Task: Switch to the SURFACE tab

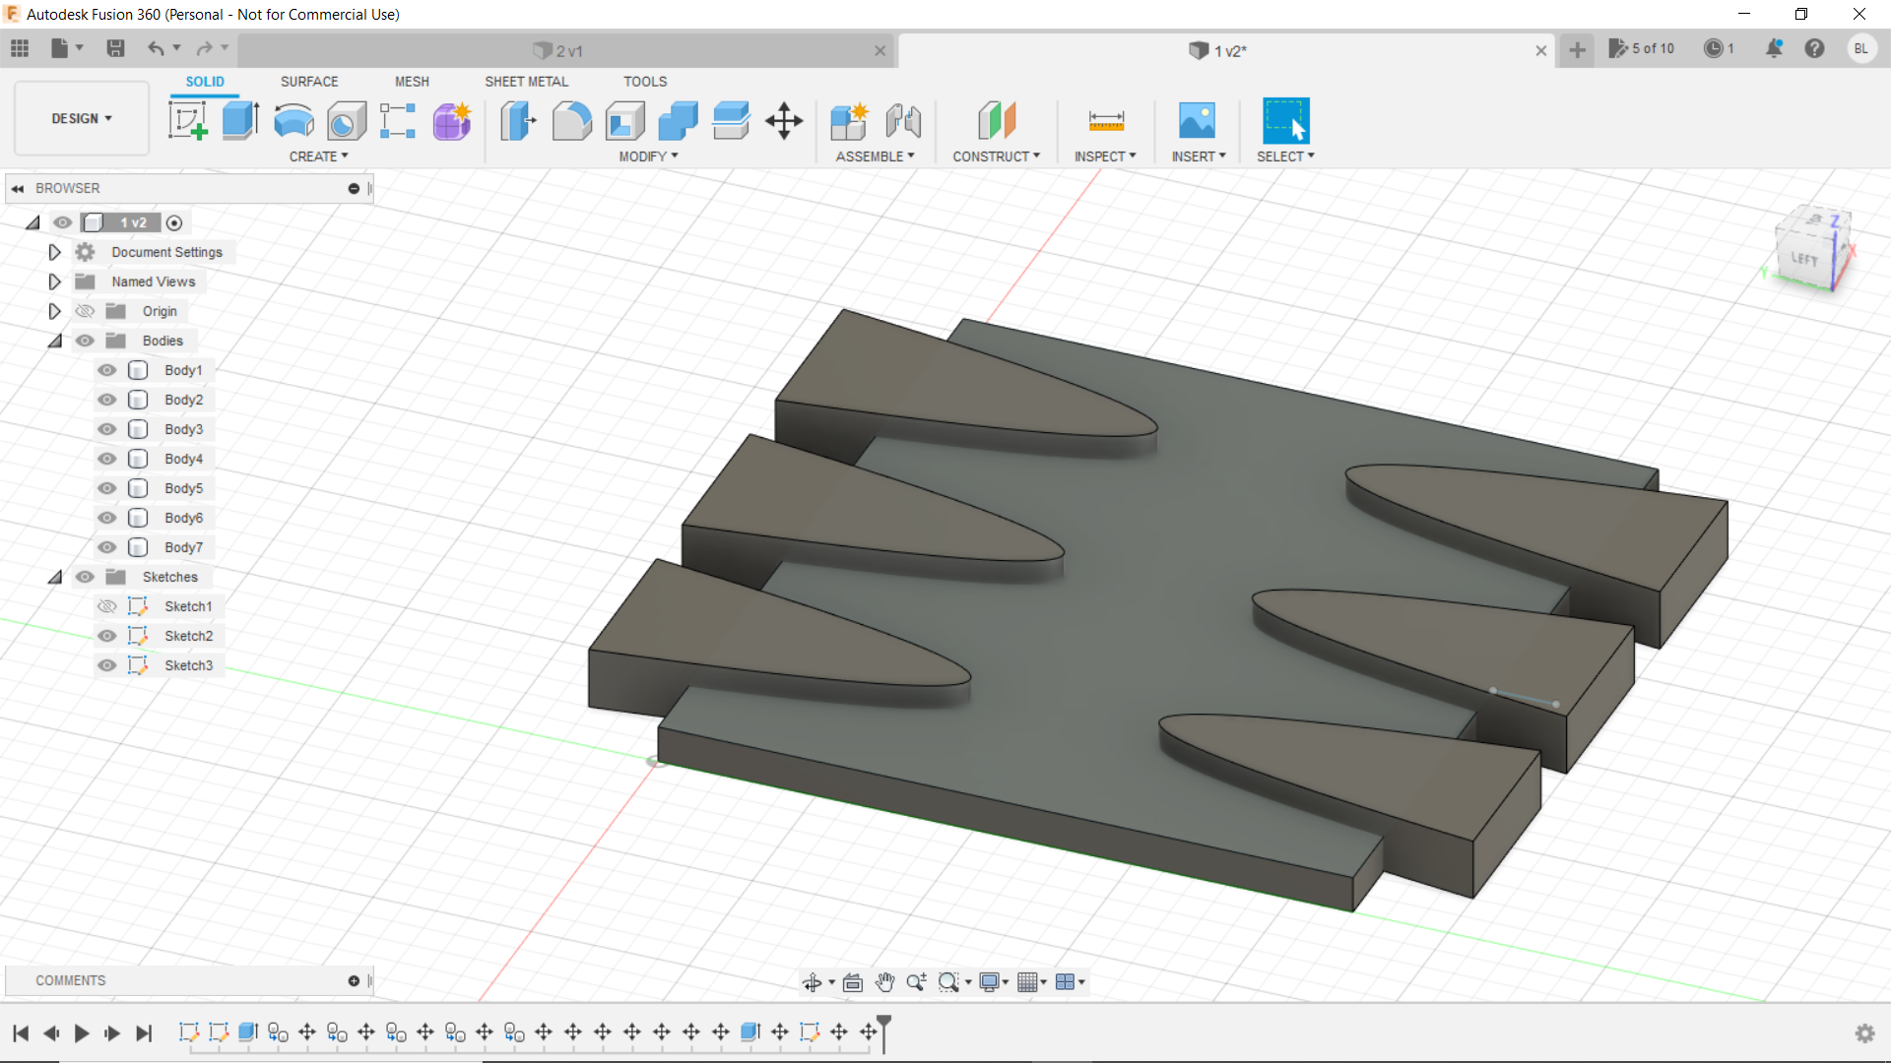Action: click(x=308, y=82)
